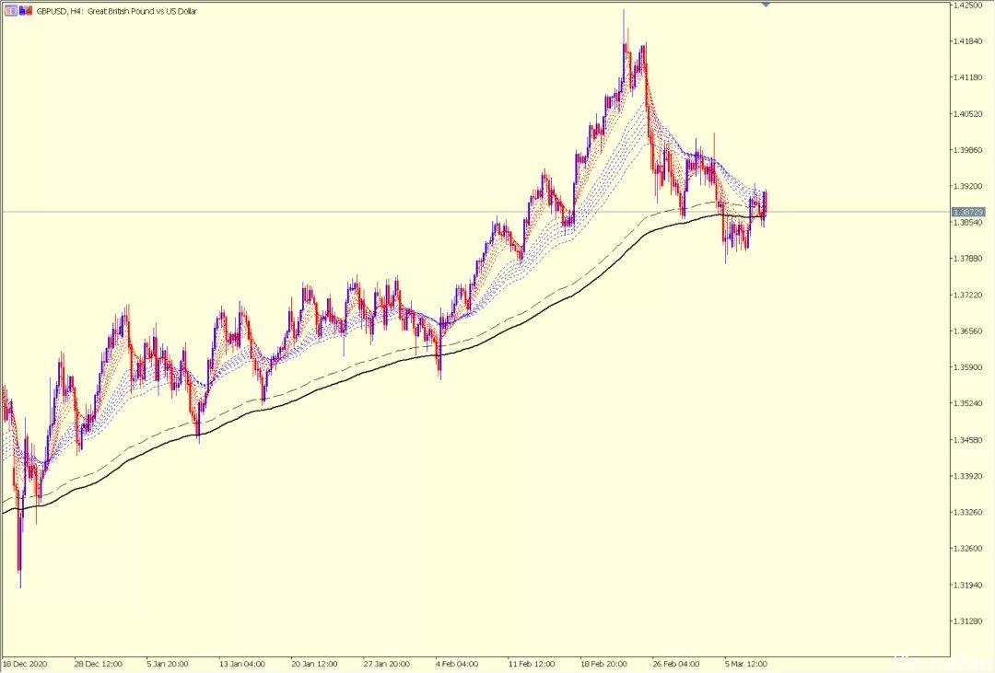Click the 1.42500 price scale label

968,6
